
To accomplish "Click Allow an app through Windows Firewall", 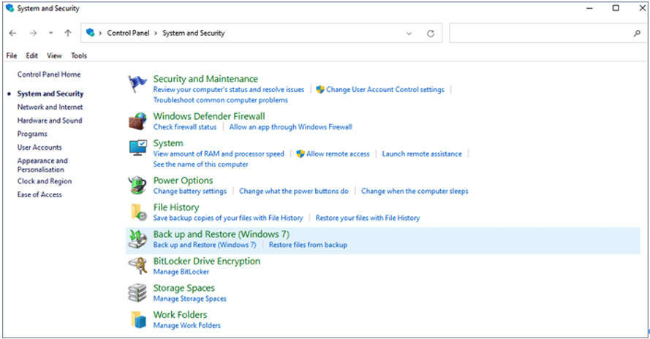I will (290, 126).
